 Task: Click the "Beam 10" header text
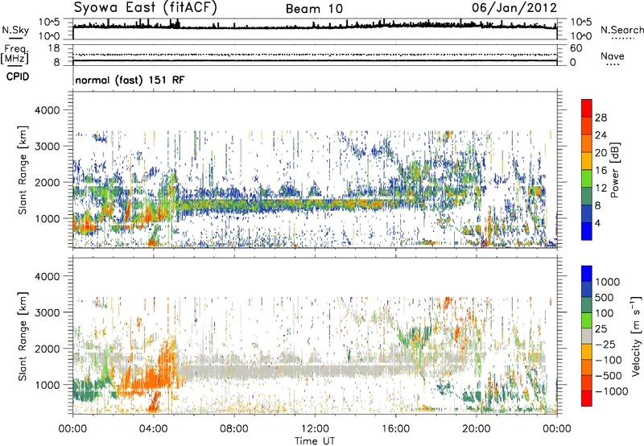click(x=314, y=9)
